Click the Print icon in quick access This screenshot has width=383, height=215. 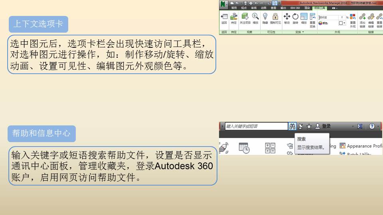pos(251,3)
